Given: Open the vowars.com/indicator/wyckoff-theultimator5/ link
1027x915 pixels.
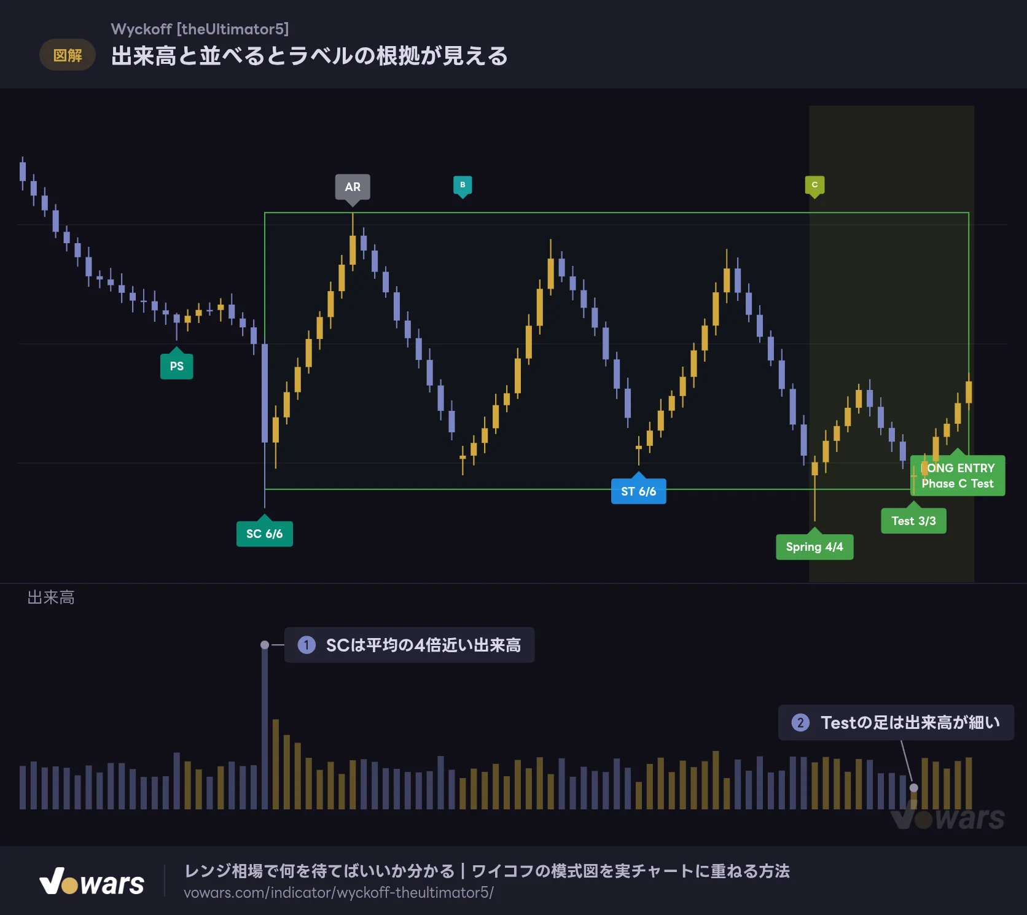Looking at the screenshot, I should [338, 892].
